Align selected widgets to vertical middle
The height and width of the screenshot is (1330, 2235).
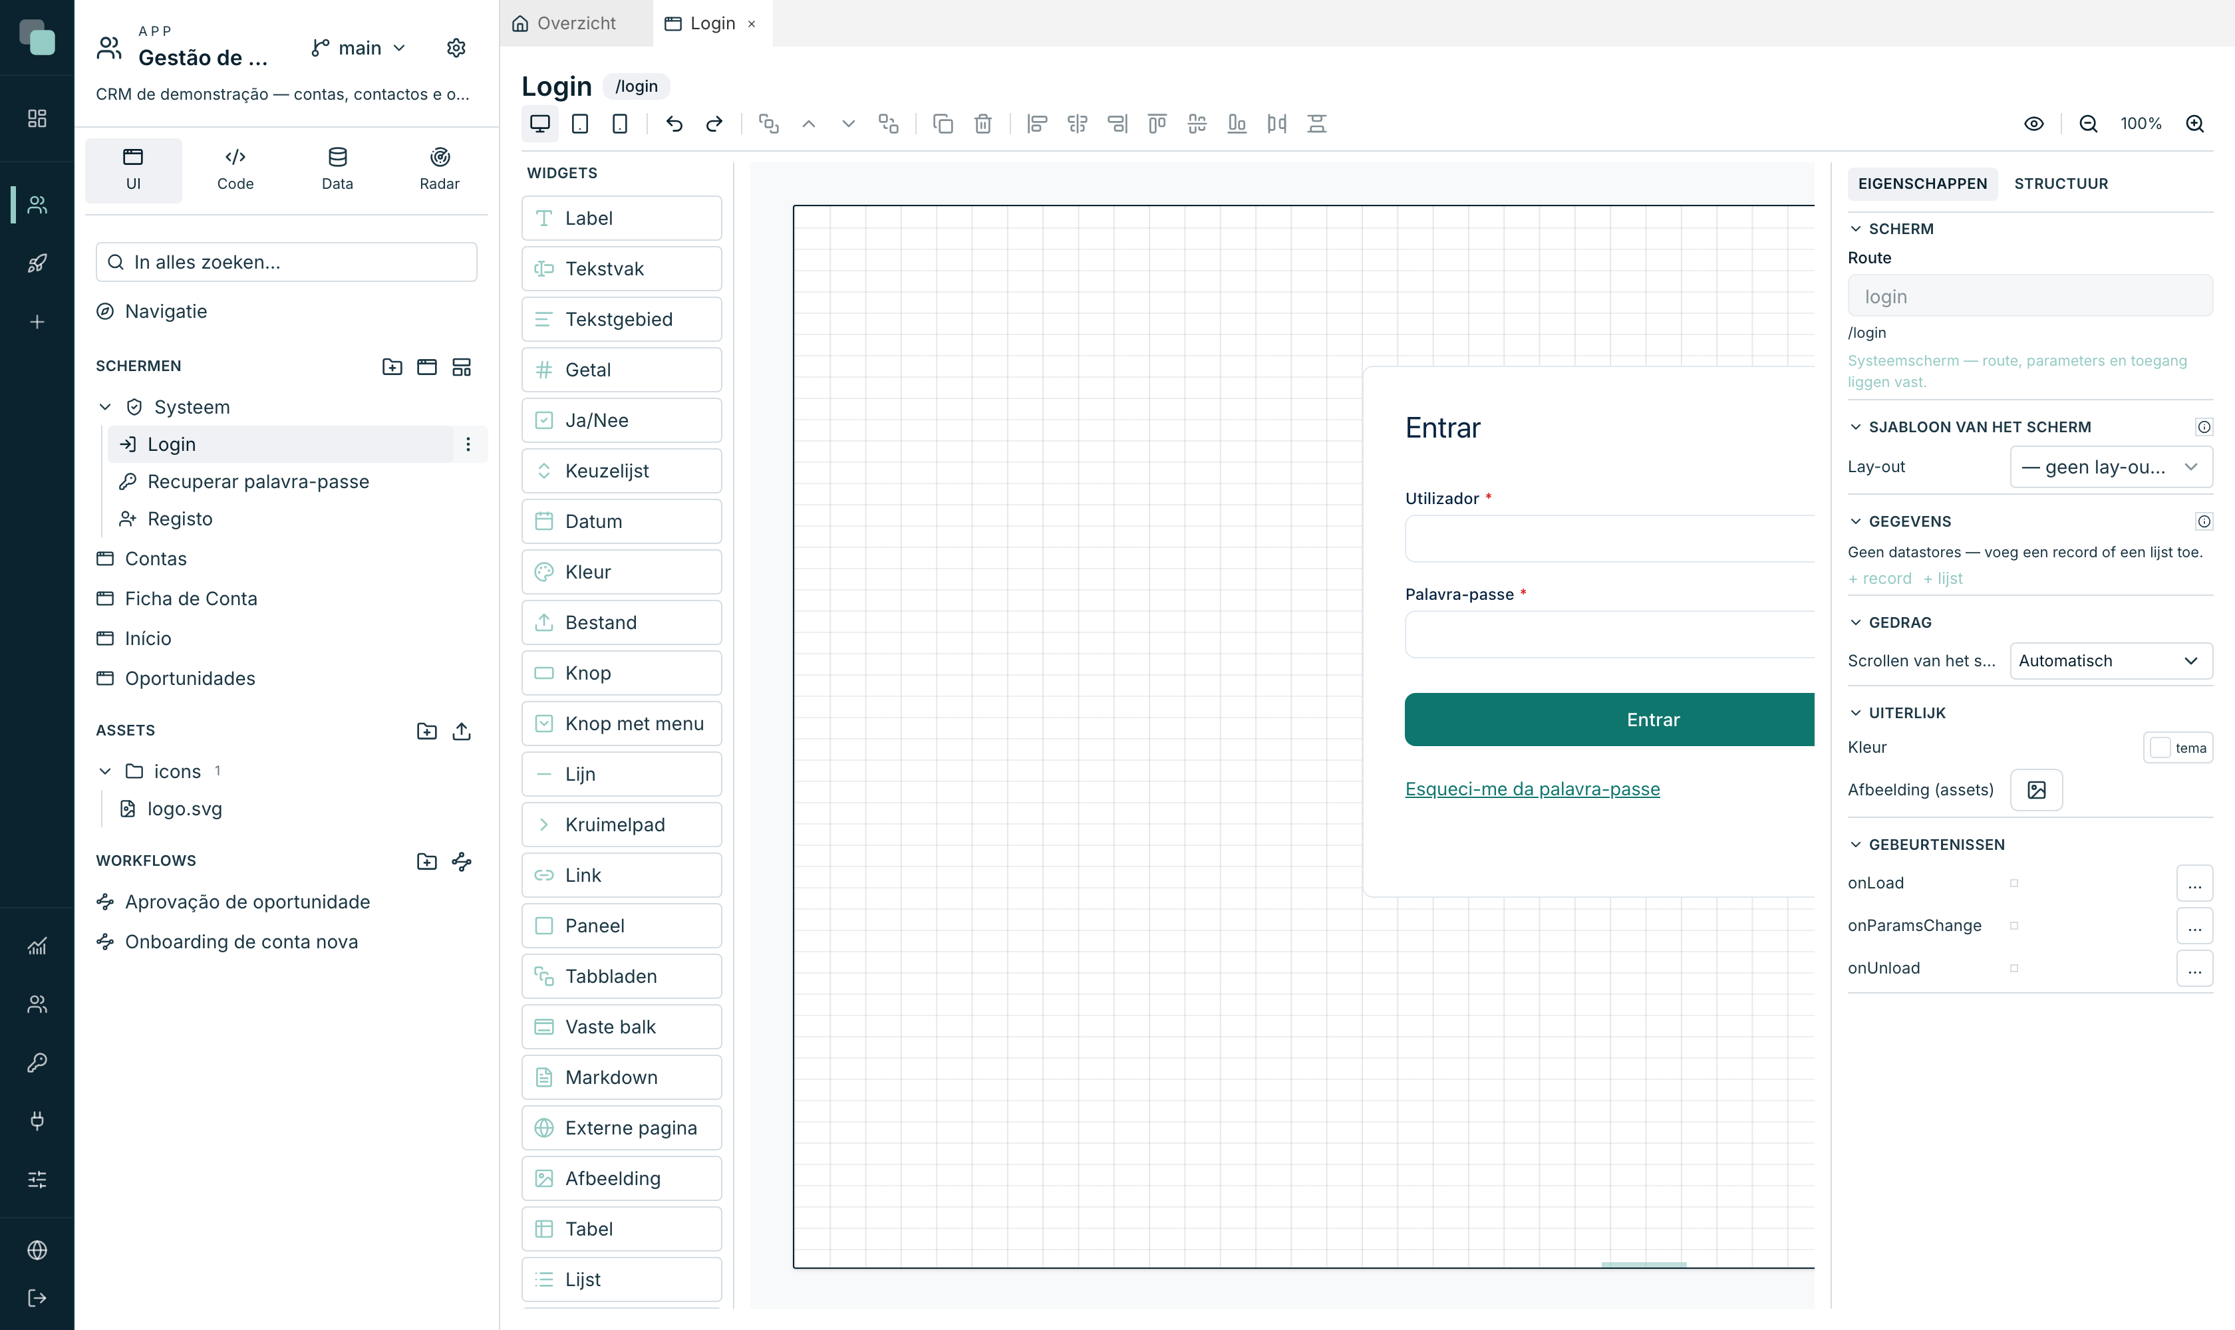point(1197,124)
